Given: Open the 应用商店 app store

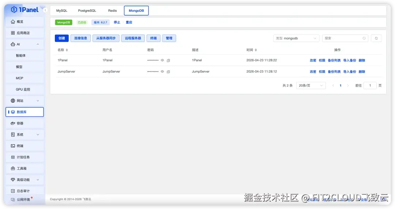Looking at the screenshot, I should click(25, 33).
